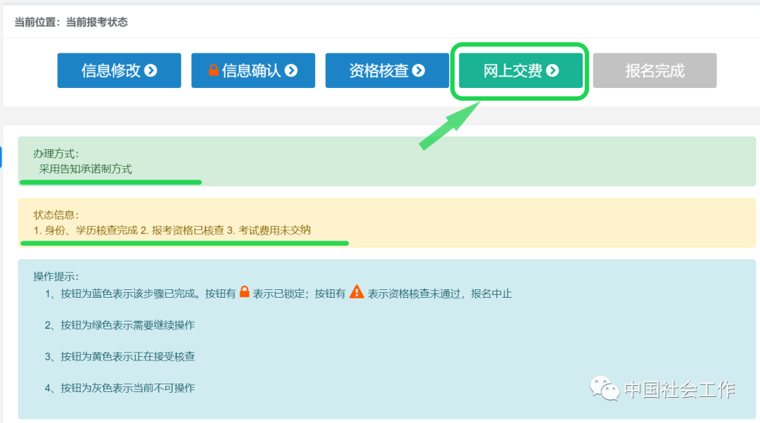Screen dimensions: 760x423
Task: Click the 采用告知承诺制方式 text
Action: coord(85,169)
